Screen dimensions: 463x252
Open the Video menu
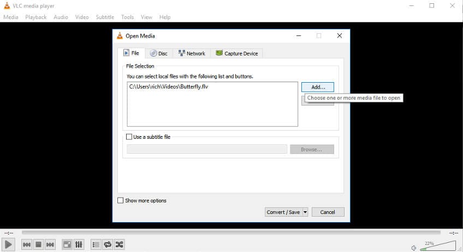82,17
